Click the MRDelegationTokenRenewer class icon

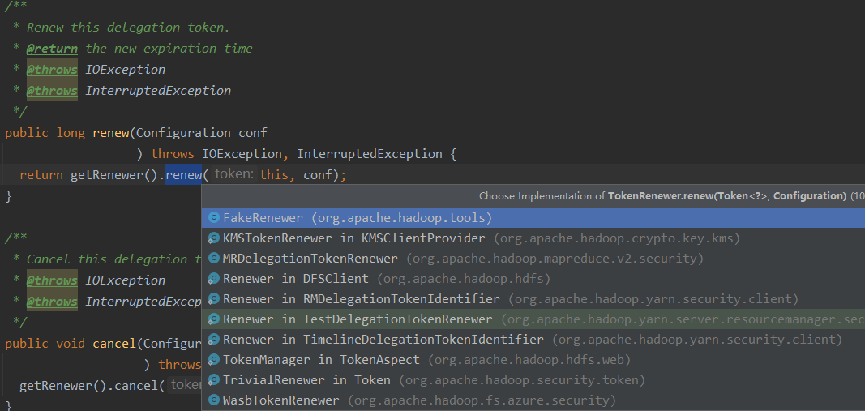click(214, 258)
